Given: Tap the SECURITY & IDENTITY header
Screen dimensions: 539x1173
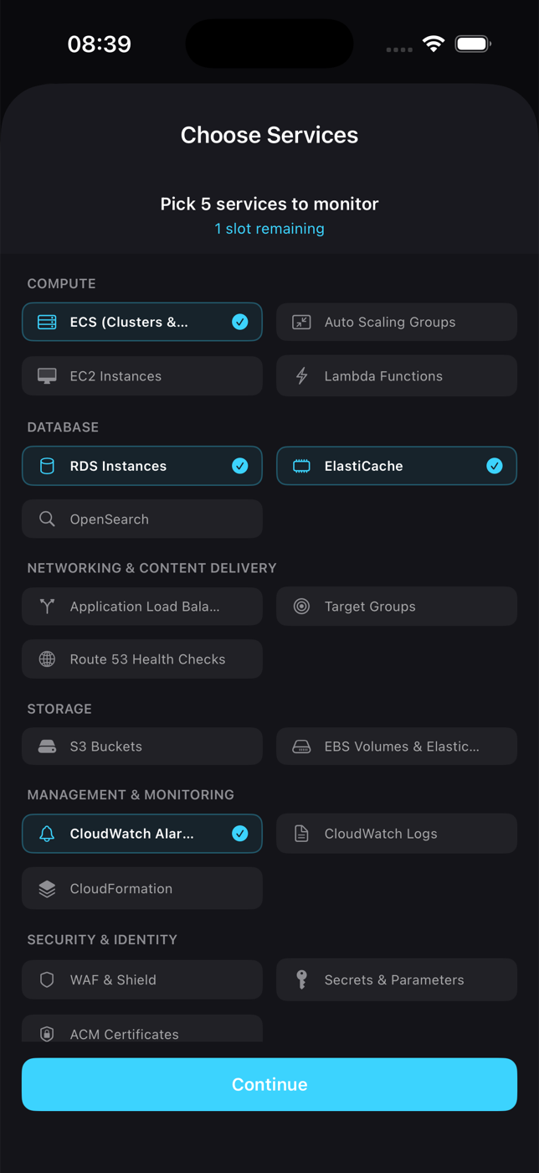Looking at the screenshot, I should [102, 940].
